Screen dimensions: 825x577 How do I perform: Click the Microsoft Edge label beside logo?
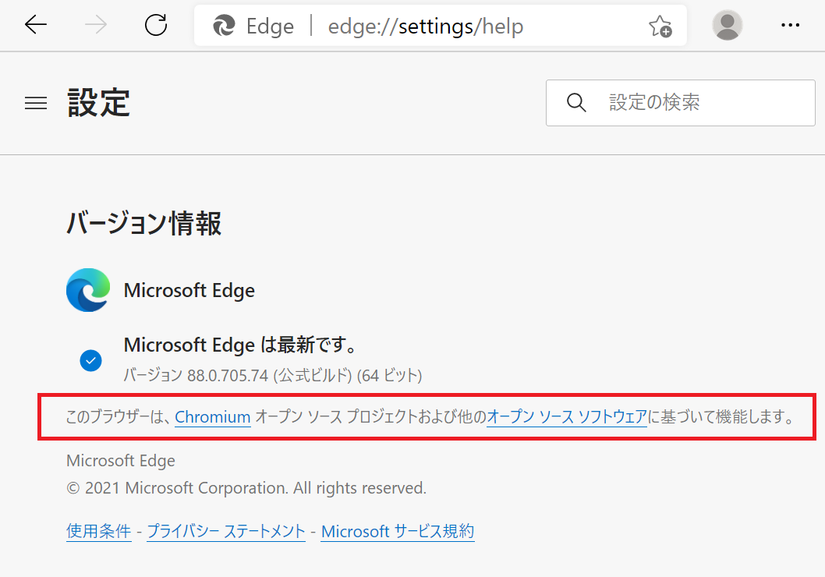click(x=189, y=290)
